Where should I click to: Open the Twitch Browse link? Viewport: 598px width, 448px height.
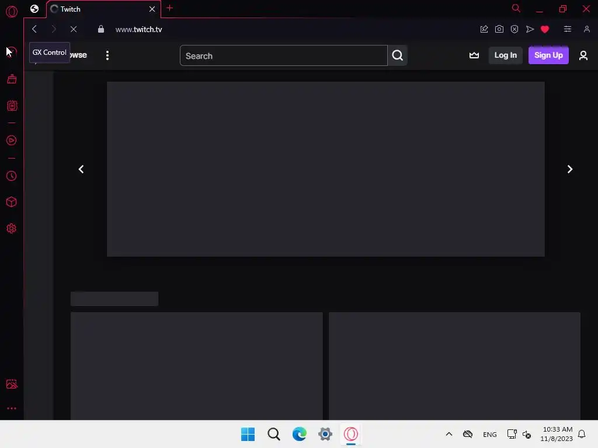[x=79, y=55]
